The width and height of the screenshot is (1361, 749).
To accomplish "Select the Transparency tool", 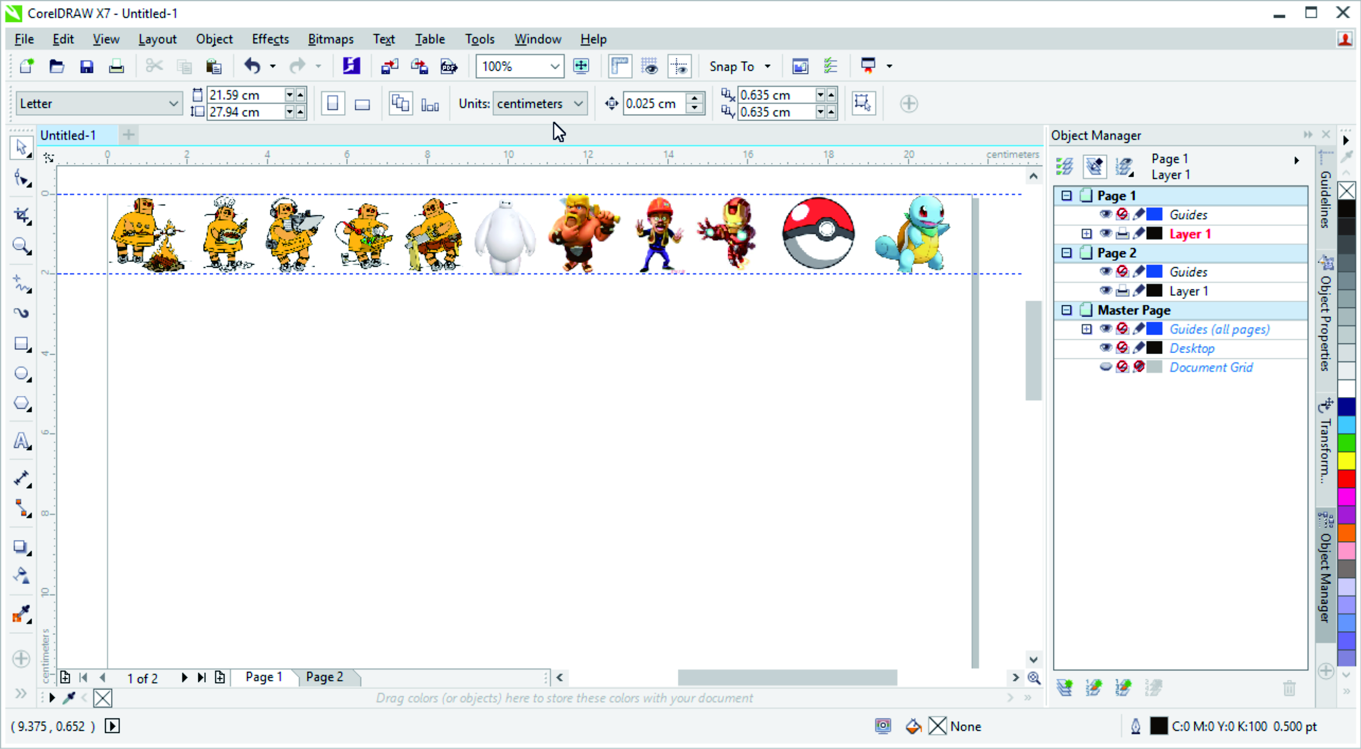I will pos(21,576).
